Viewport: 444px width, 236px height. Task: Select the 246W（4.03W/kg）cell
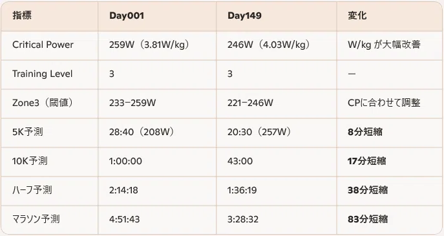point(269,45)
